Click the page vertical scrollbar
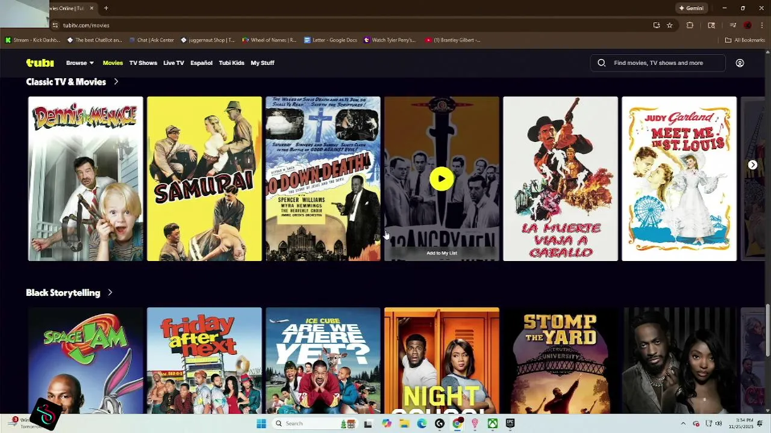 click(x=768, y=330)
